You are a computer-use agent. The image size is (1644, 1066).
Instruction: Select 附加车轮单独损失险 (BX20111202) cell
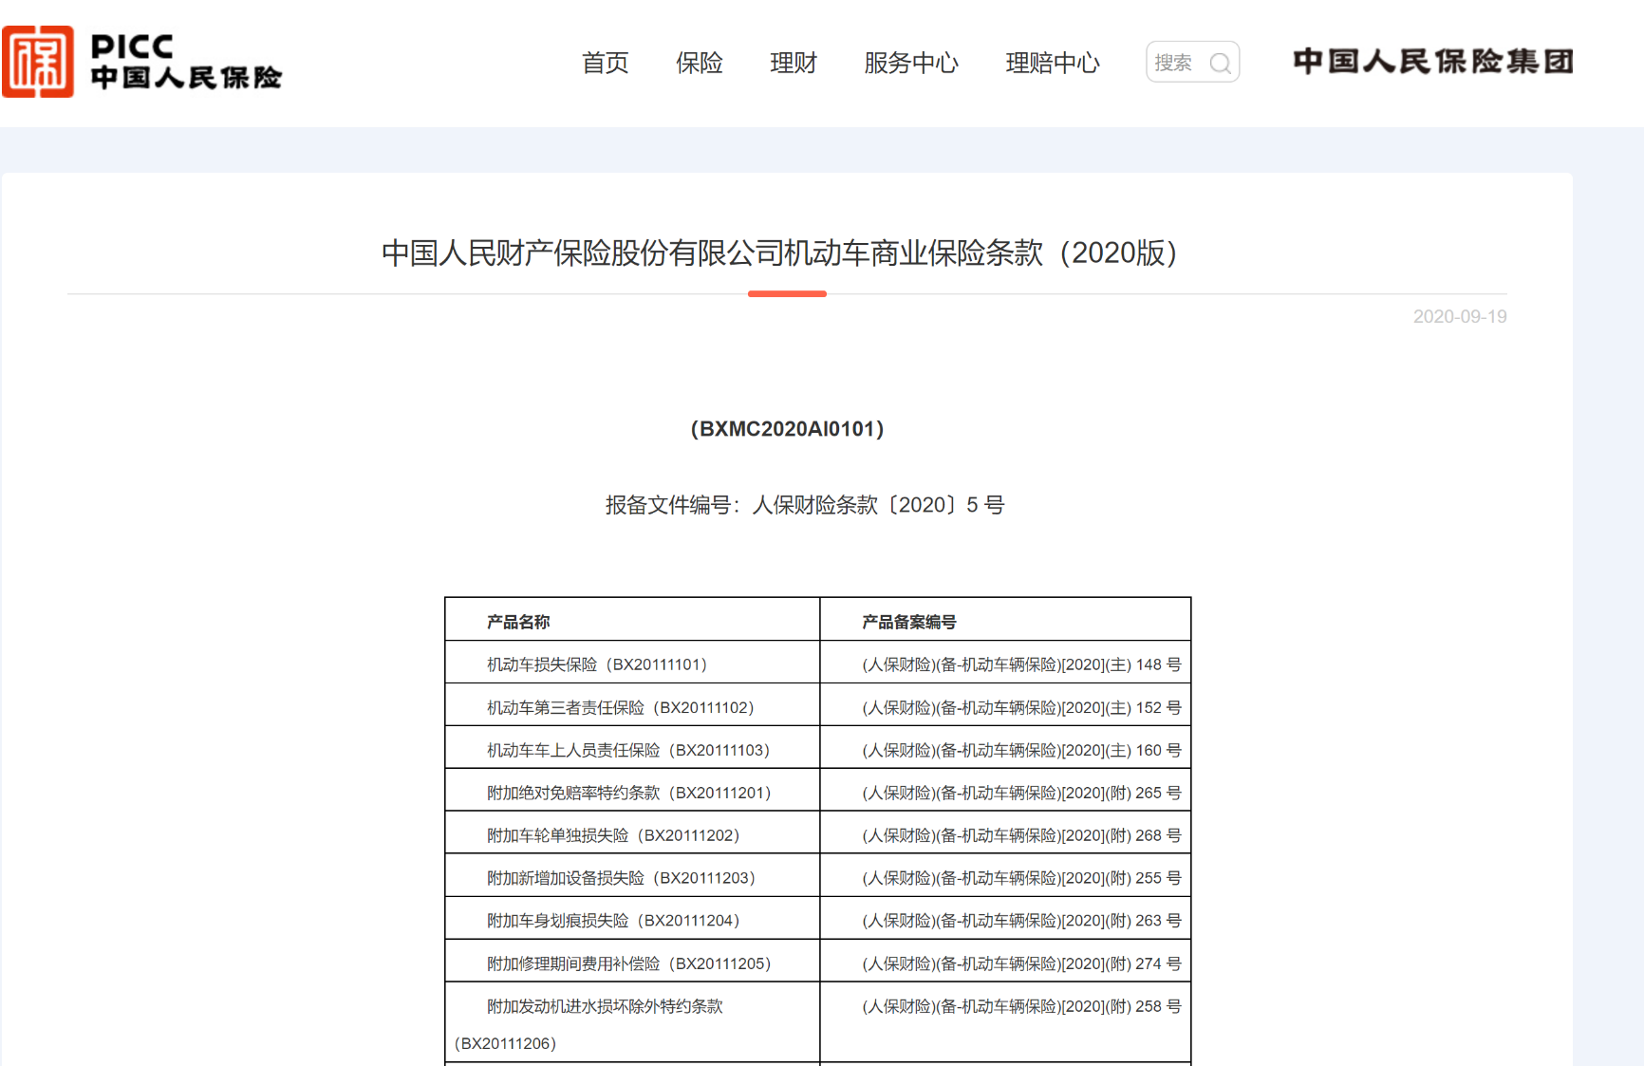point(632,833)
